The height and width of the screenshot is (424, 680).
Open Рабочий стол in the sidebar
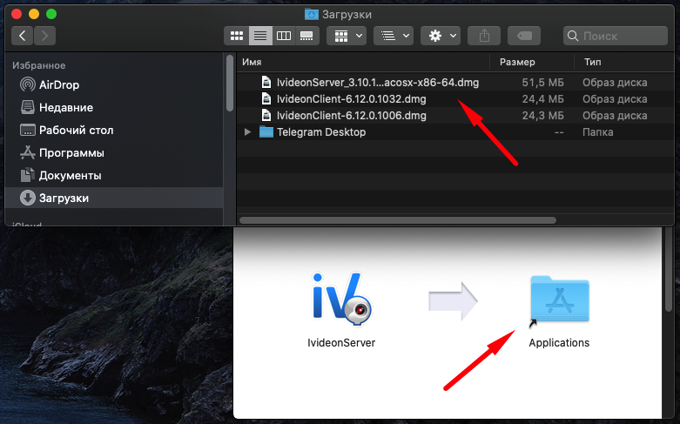(114, 130)
